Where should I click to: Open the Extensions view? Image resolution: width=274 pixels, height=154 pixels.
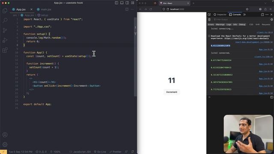click(5, 50)
